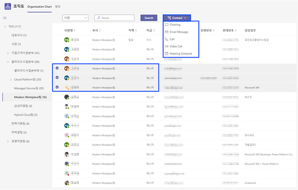Click the Call phone icon option

166,39
